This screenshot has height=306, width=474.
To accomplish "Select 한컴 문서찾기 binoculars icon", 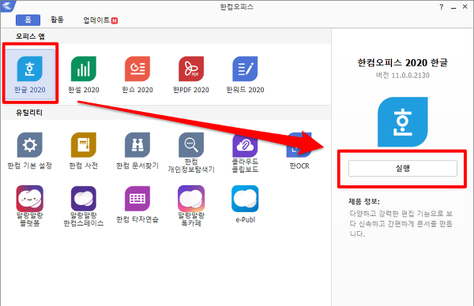I will coord(137,145).
